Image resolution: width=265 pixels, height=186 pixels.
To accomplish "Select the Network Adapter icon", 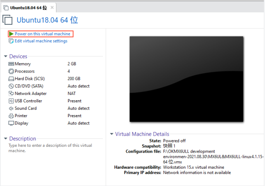I will tap(12, 94).
